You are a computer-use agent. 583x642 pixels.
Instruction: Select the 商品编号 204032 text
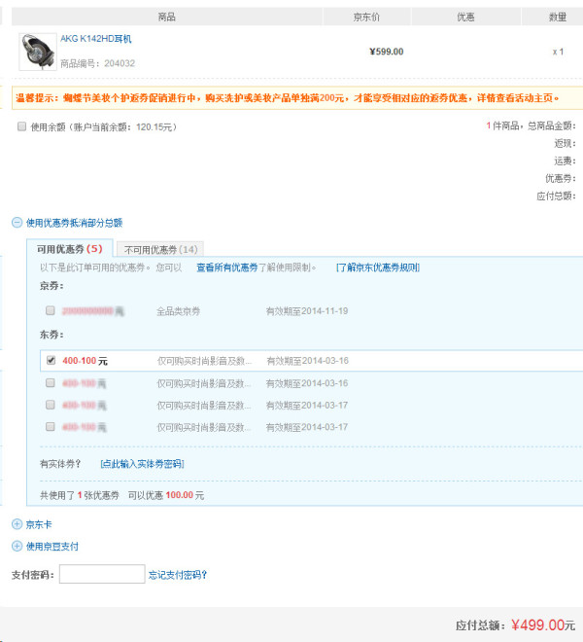(x=98, y=63)
